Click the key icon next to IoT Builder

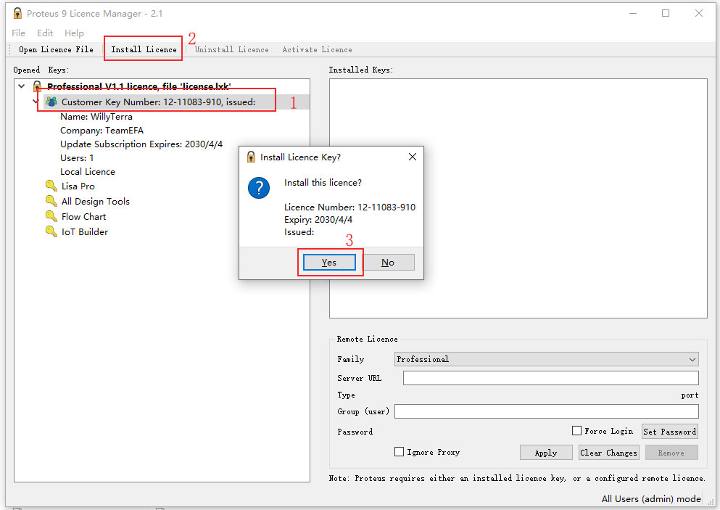(x=51, y=231)
